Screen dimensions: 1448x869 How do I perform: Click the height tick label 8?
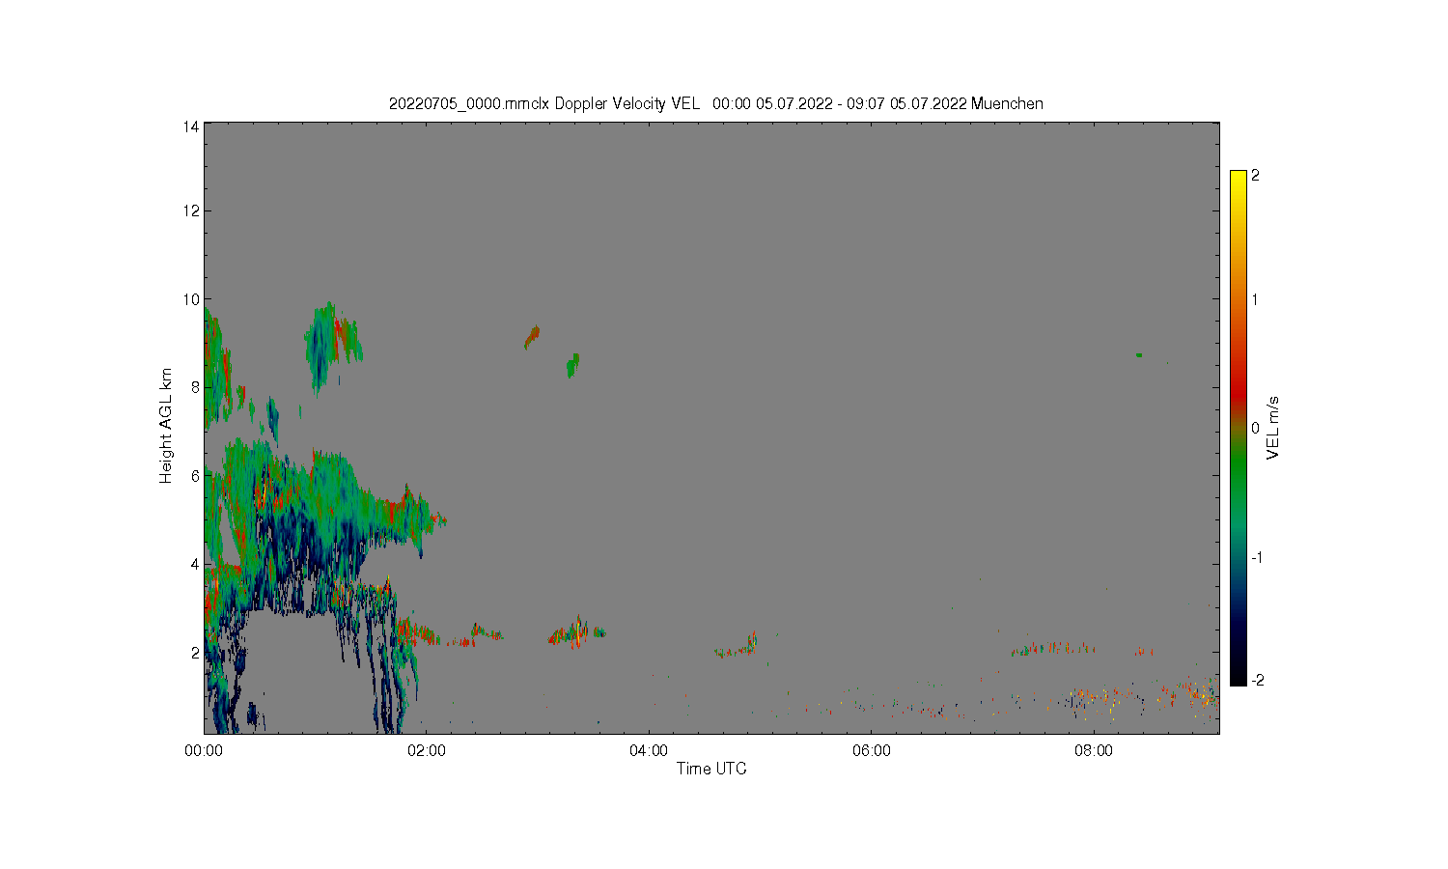pos(196,387)
